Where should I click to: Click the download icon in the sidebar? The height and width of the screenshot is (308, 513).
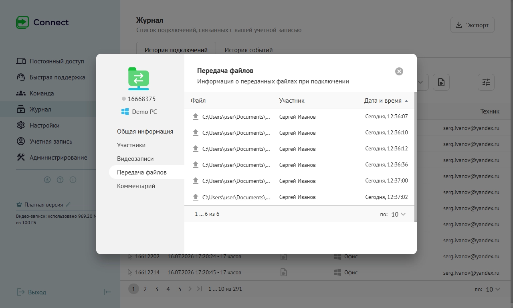tap(47, 180)
